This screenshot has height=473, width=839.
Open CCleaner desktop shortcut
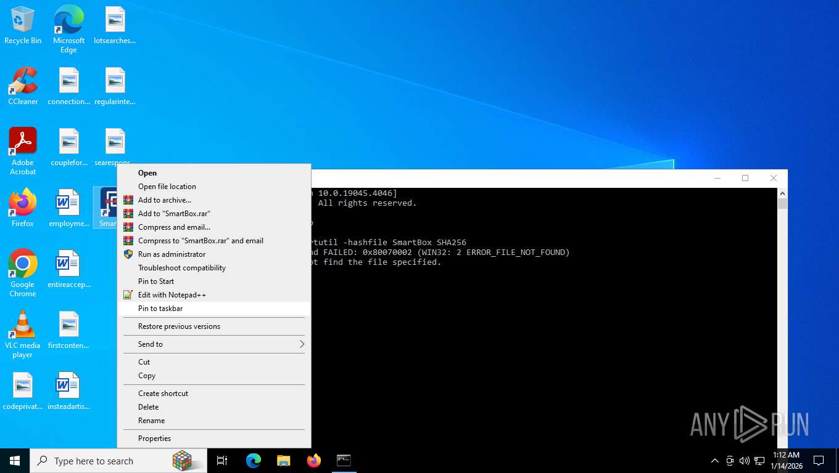point(23,86)
